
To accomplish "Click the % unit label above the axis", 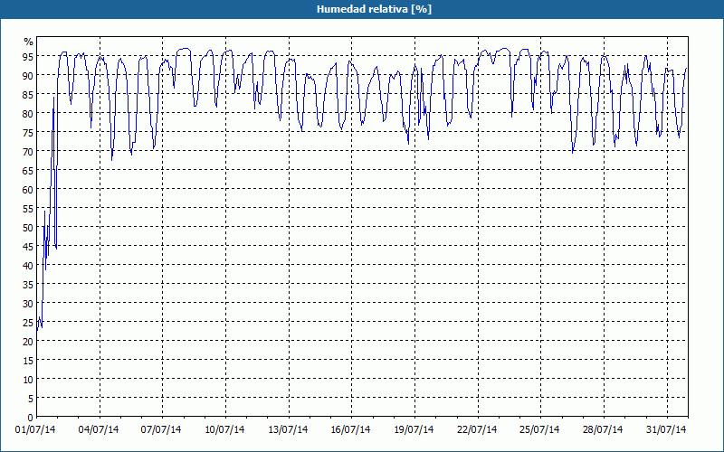I will [29, 42].
